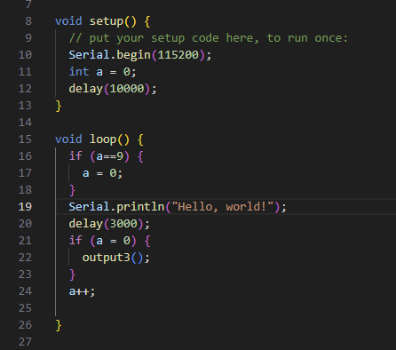Click line number 19 in the gutter
396x350 pixels.
25,207
